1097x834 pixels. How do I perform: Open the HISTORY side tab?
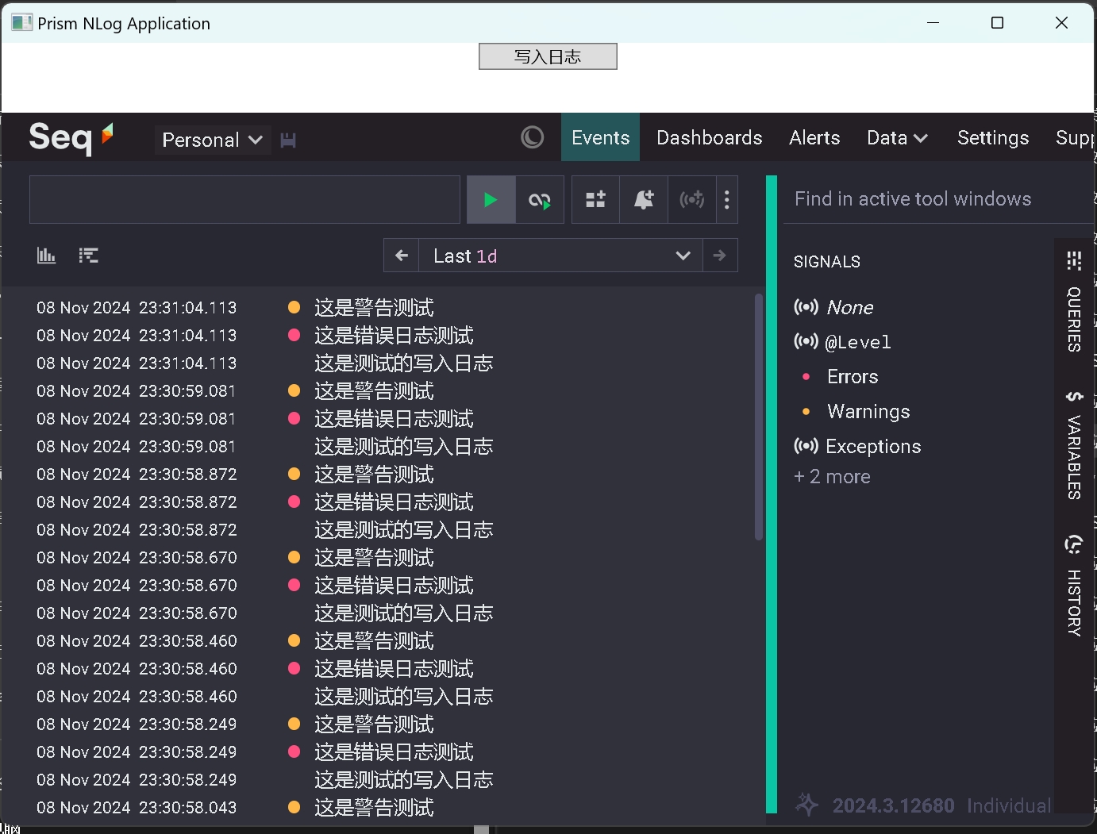pos(1074,603)
